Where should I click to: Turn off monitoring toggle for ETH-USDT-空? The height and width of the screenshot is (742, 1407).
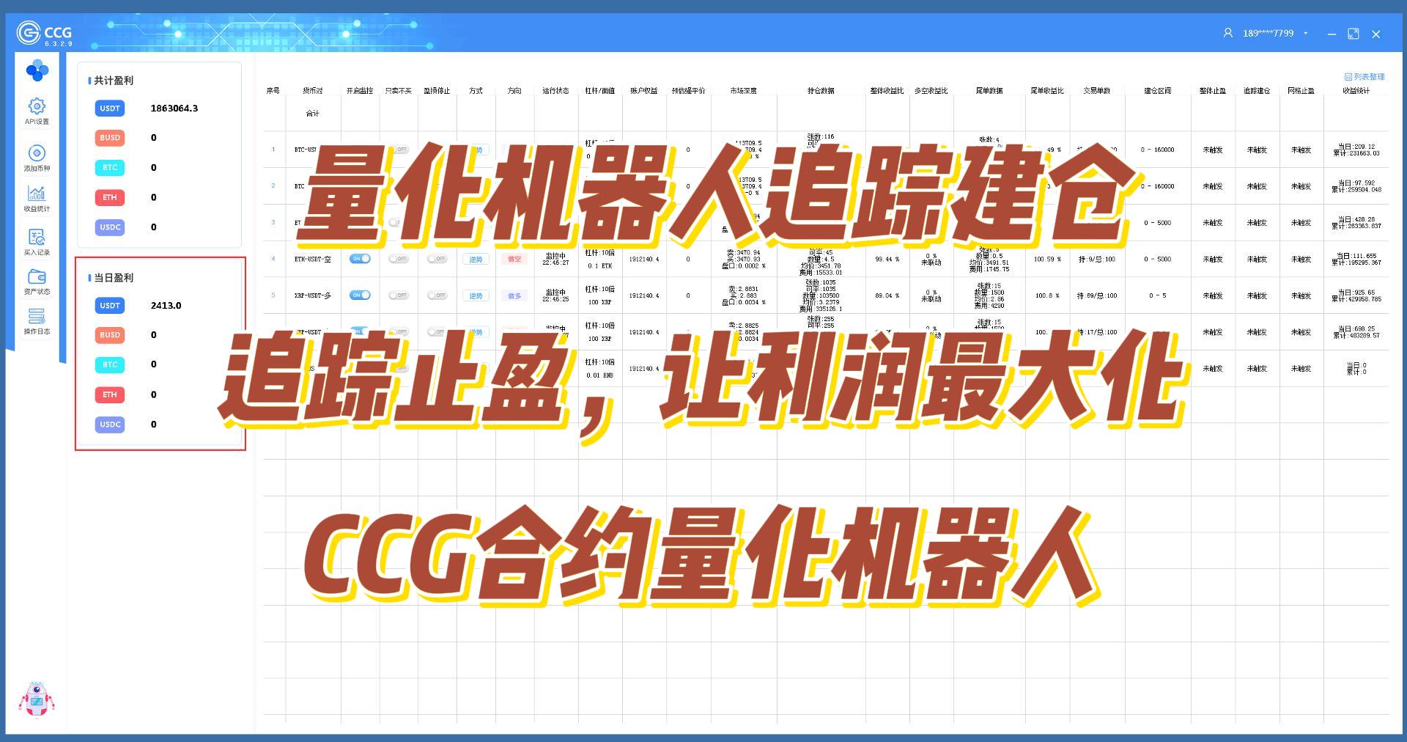360,259
